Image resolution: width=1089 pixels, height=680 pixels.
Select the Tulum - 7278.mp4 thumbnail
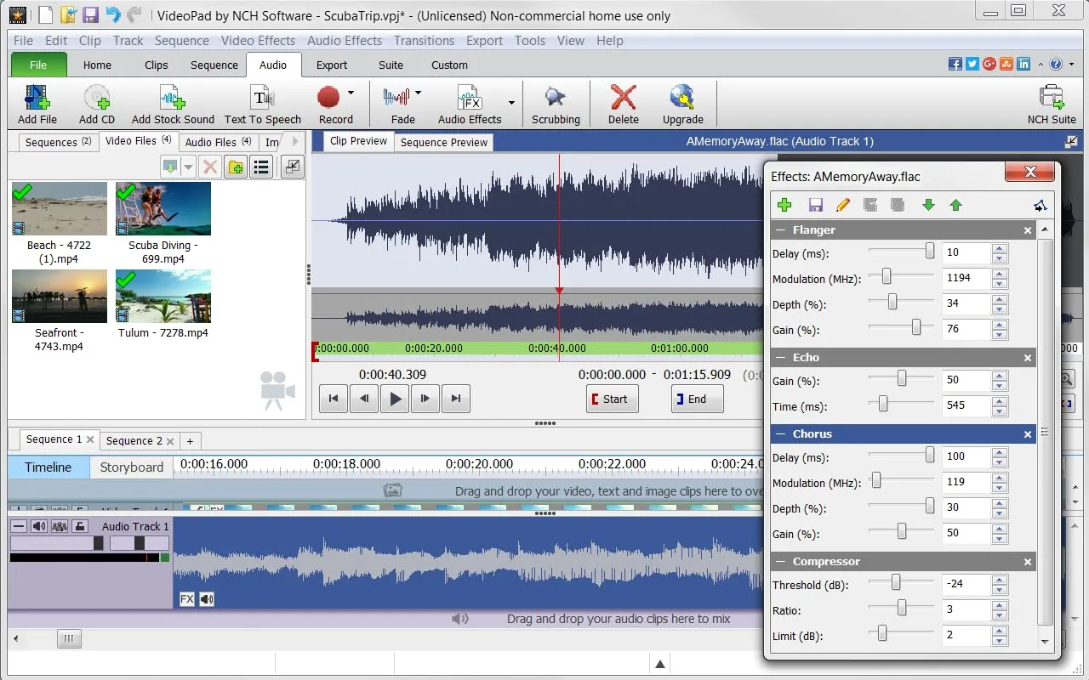(163, 296)
